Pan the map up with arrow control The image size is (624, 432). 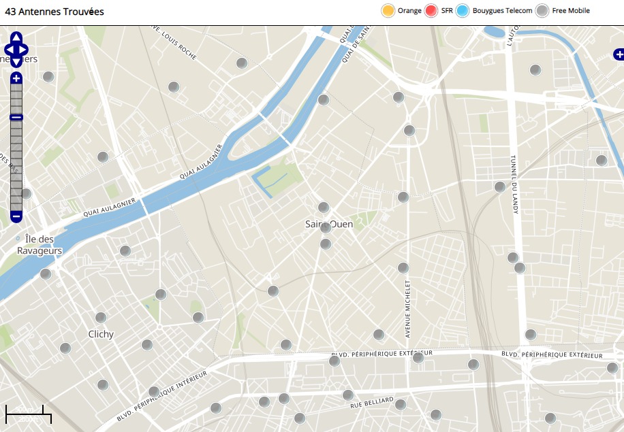(16, 37)
